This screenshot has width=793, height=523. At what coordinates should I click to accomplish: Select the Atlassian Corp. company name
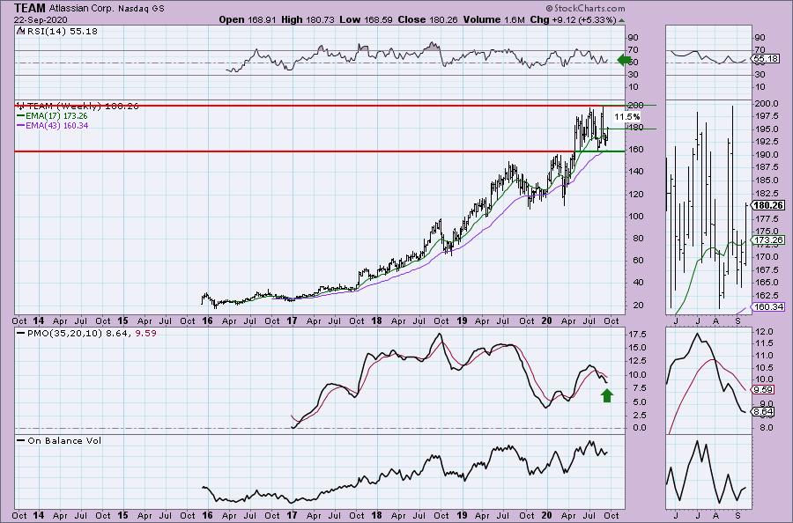(x=83, y=9)
